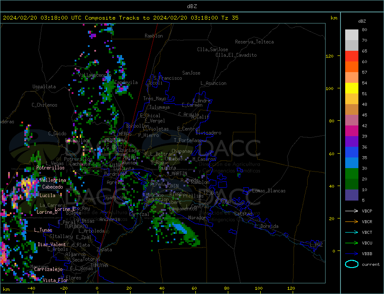
Task: Click the Carrizalejo map label
Action: (48, 270)
